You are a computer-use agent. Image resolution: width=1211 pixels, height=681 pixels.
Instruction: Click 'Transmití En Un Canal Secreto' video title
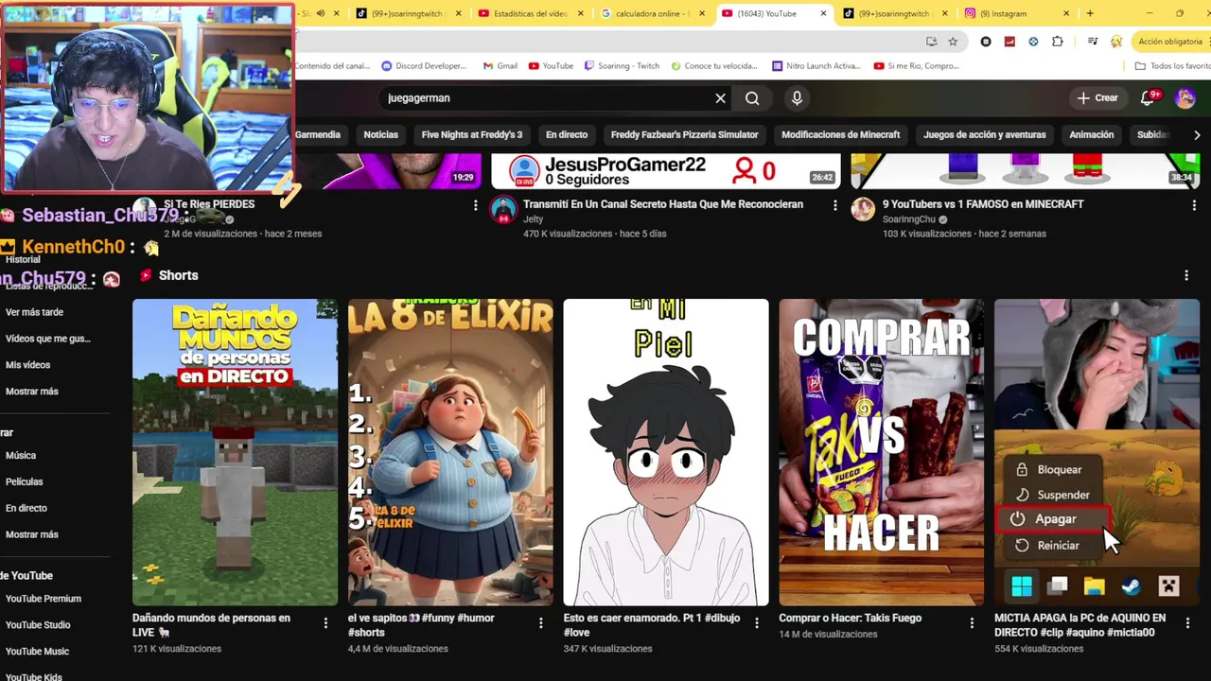tap(663, 204)
